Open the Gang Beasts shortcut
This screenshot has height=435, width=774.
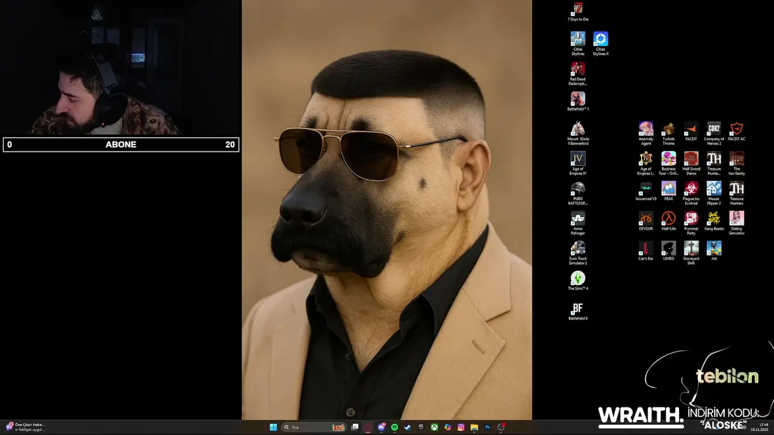714,221
